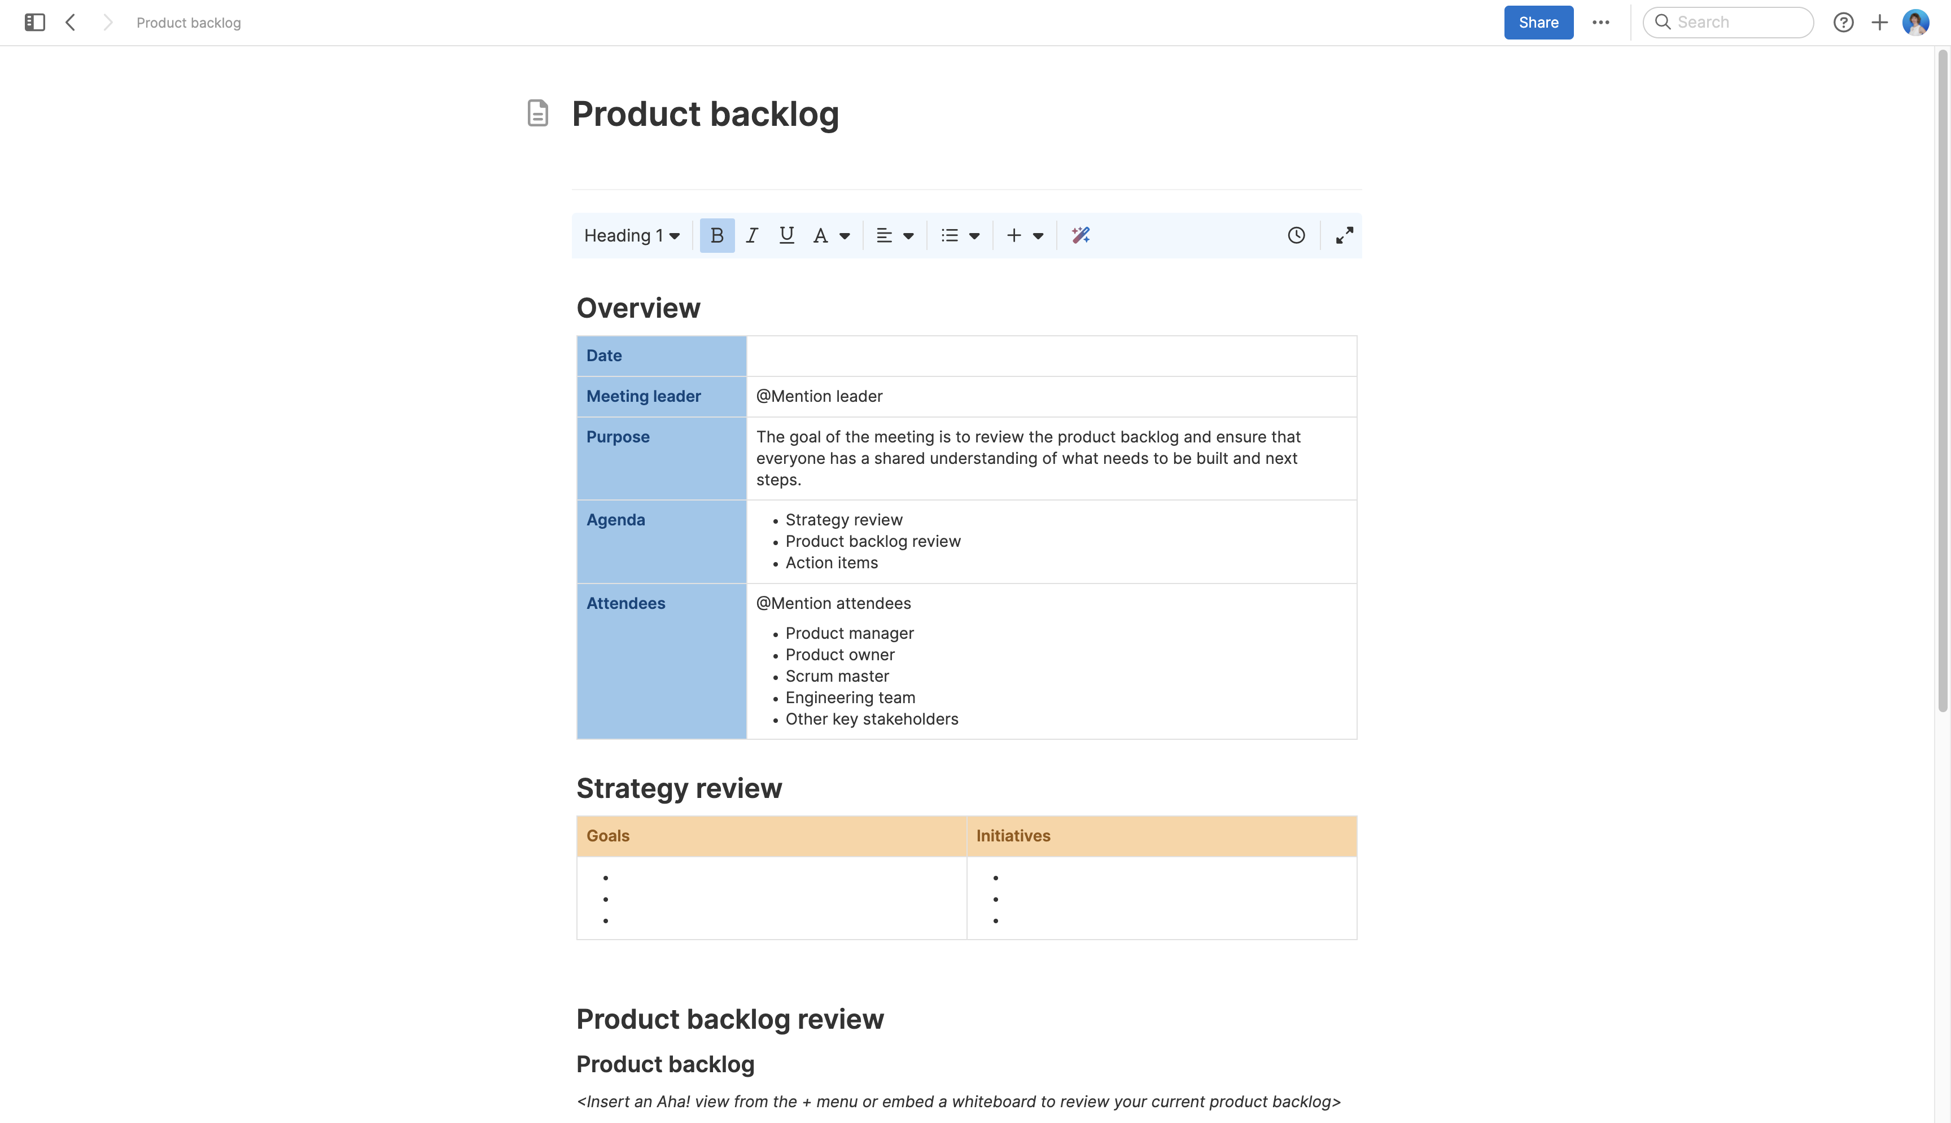Screen dimensions: 1951x1123
Task: View document version history via clock icon
Action: pyautogui.click(x=1295, y=235)
